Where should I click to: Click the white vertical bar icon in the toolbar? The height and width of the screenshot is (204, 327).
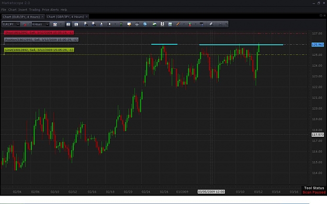[162, 24]
